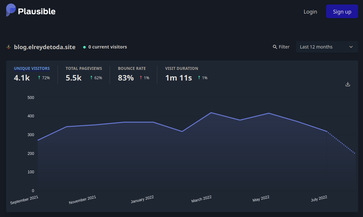
Task: Click the 4.1k unique visitors value
Action: pos(22,78)
